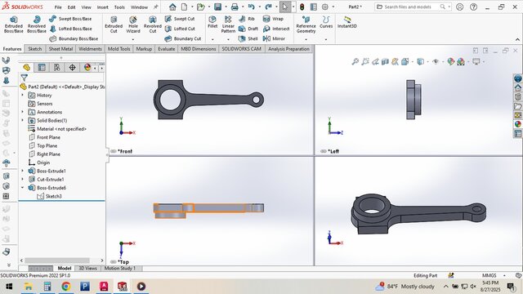This screenshot has width=523, height=294.
Task: Open Windows Start menu
Action: tap(9, 287)
